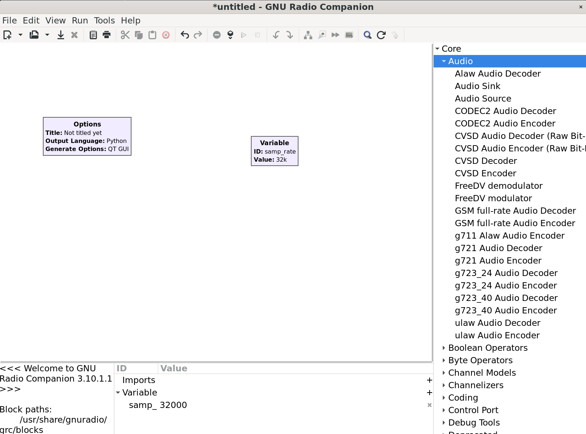Image resolution: width=586 pixels, height=434 pixels.
Task: Reload blocks from disk
Action: pos(381,35)
